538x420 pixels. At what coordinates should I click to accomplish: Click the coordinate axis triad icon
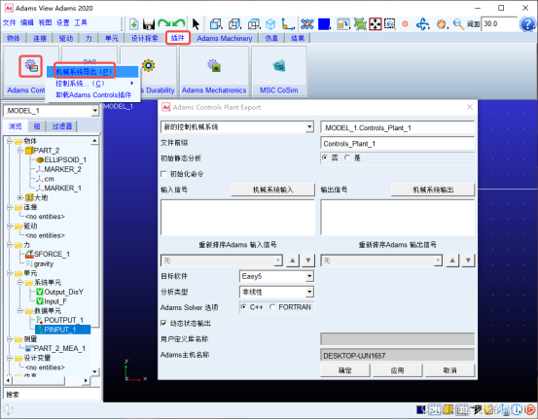[x=288, y=24]
